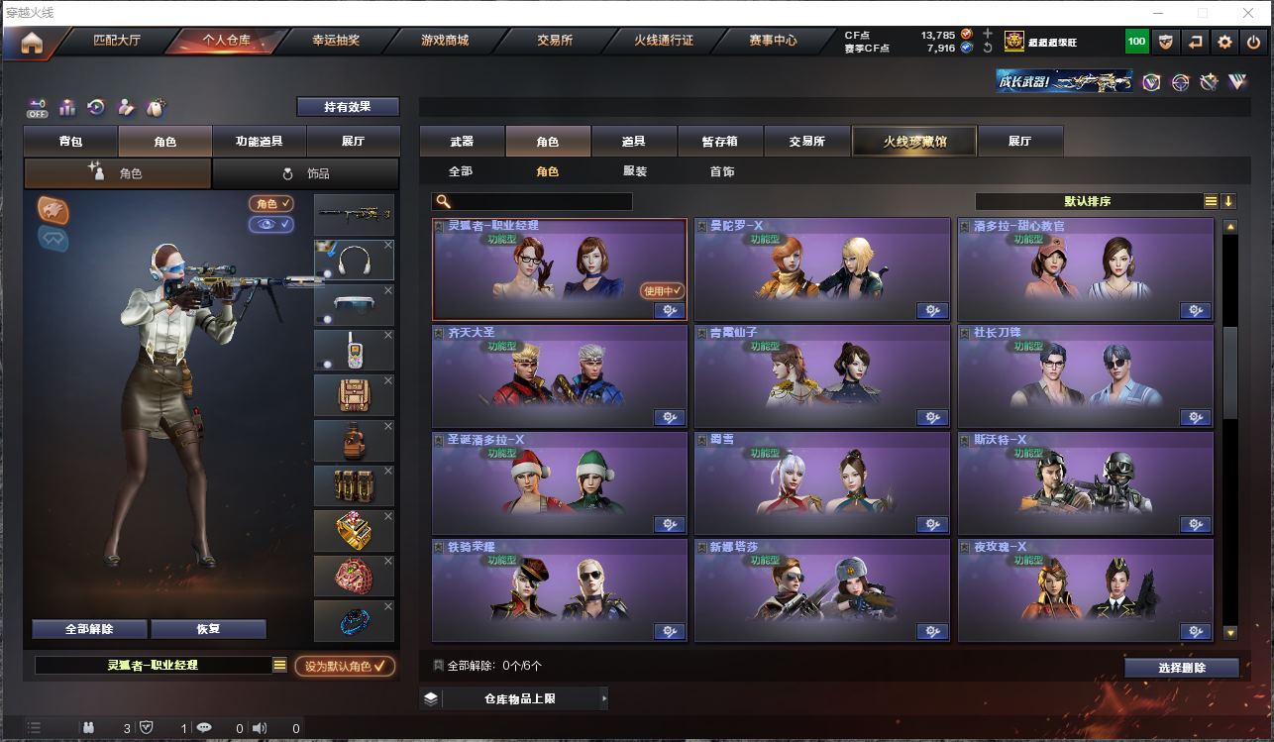Viewport: 1274px width, 742px height.
Task: Click the item search input field
Action: (x=532, y=201)
